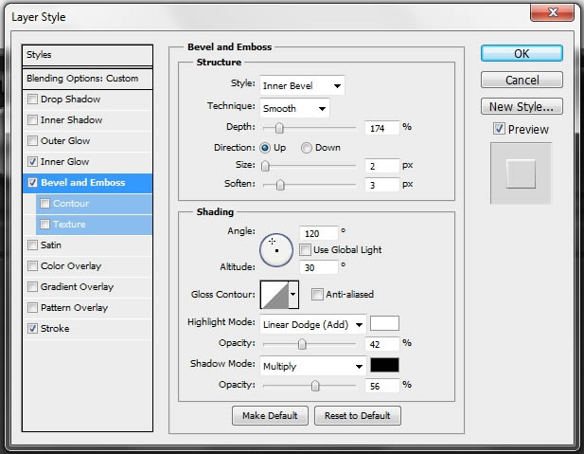The height and width of the screenshot is (454, 584).
Task: Check the Pattern Overlay box
Action: (33, 308)
